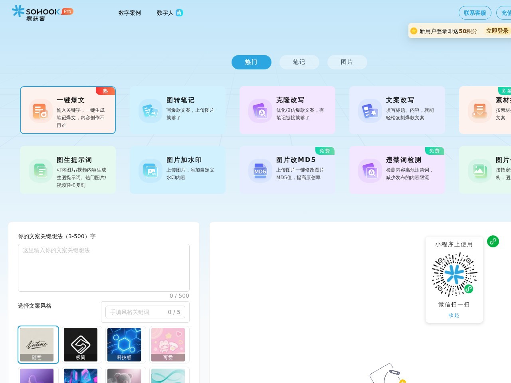The image size is (511, 383).
Task: Select the 随意 style thumbnail
Action: coord(38,345)
